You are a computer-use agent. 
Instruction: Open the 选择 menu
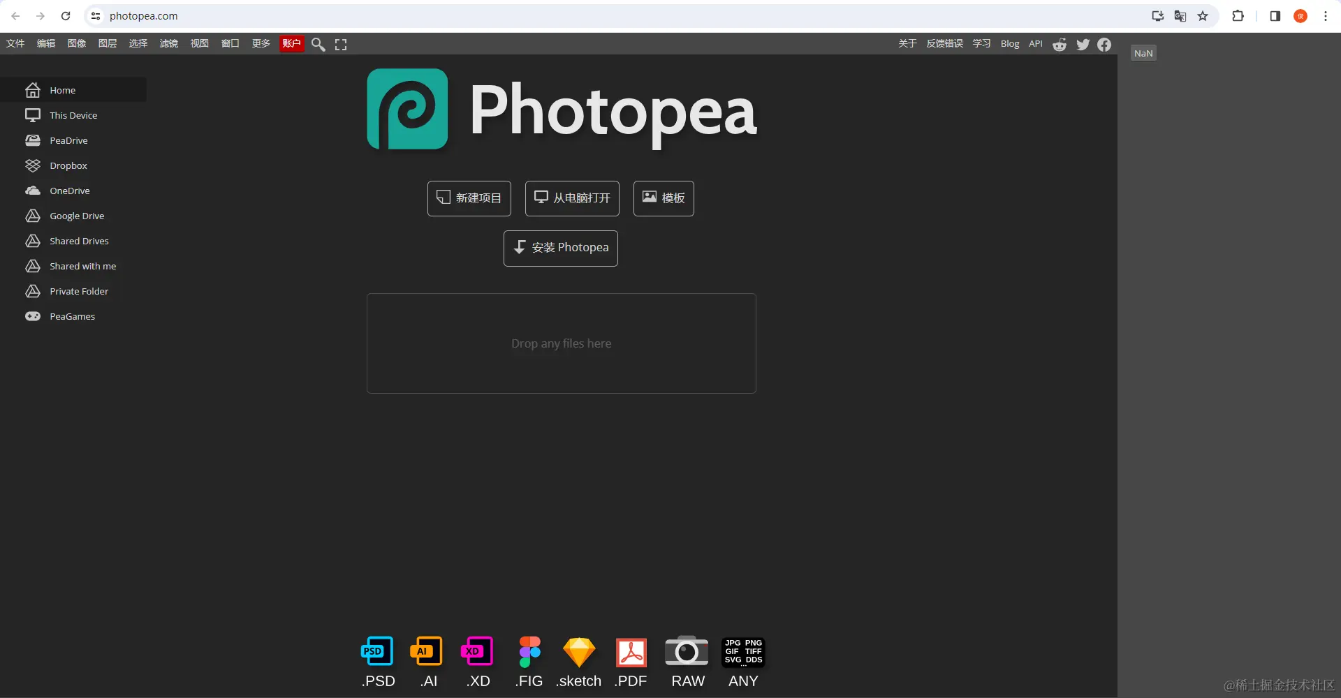(x=138, y=43)
